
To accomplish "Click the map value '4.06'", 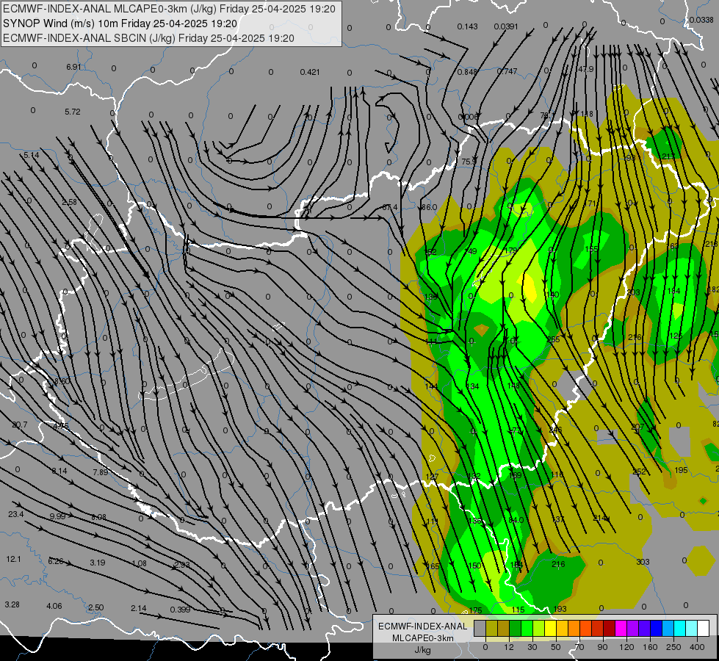I will click(x=54, y=606).
